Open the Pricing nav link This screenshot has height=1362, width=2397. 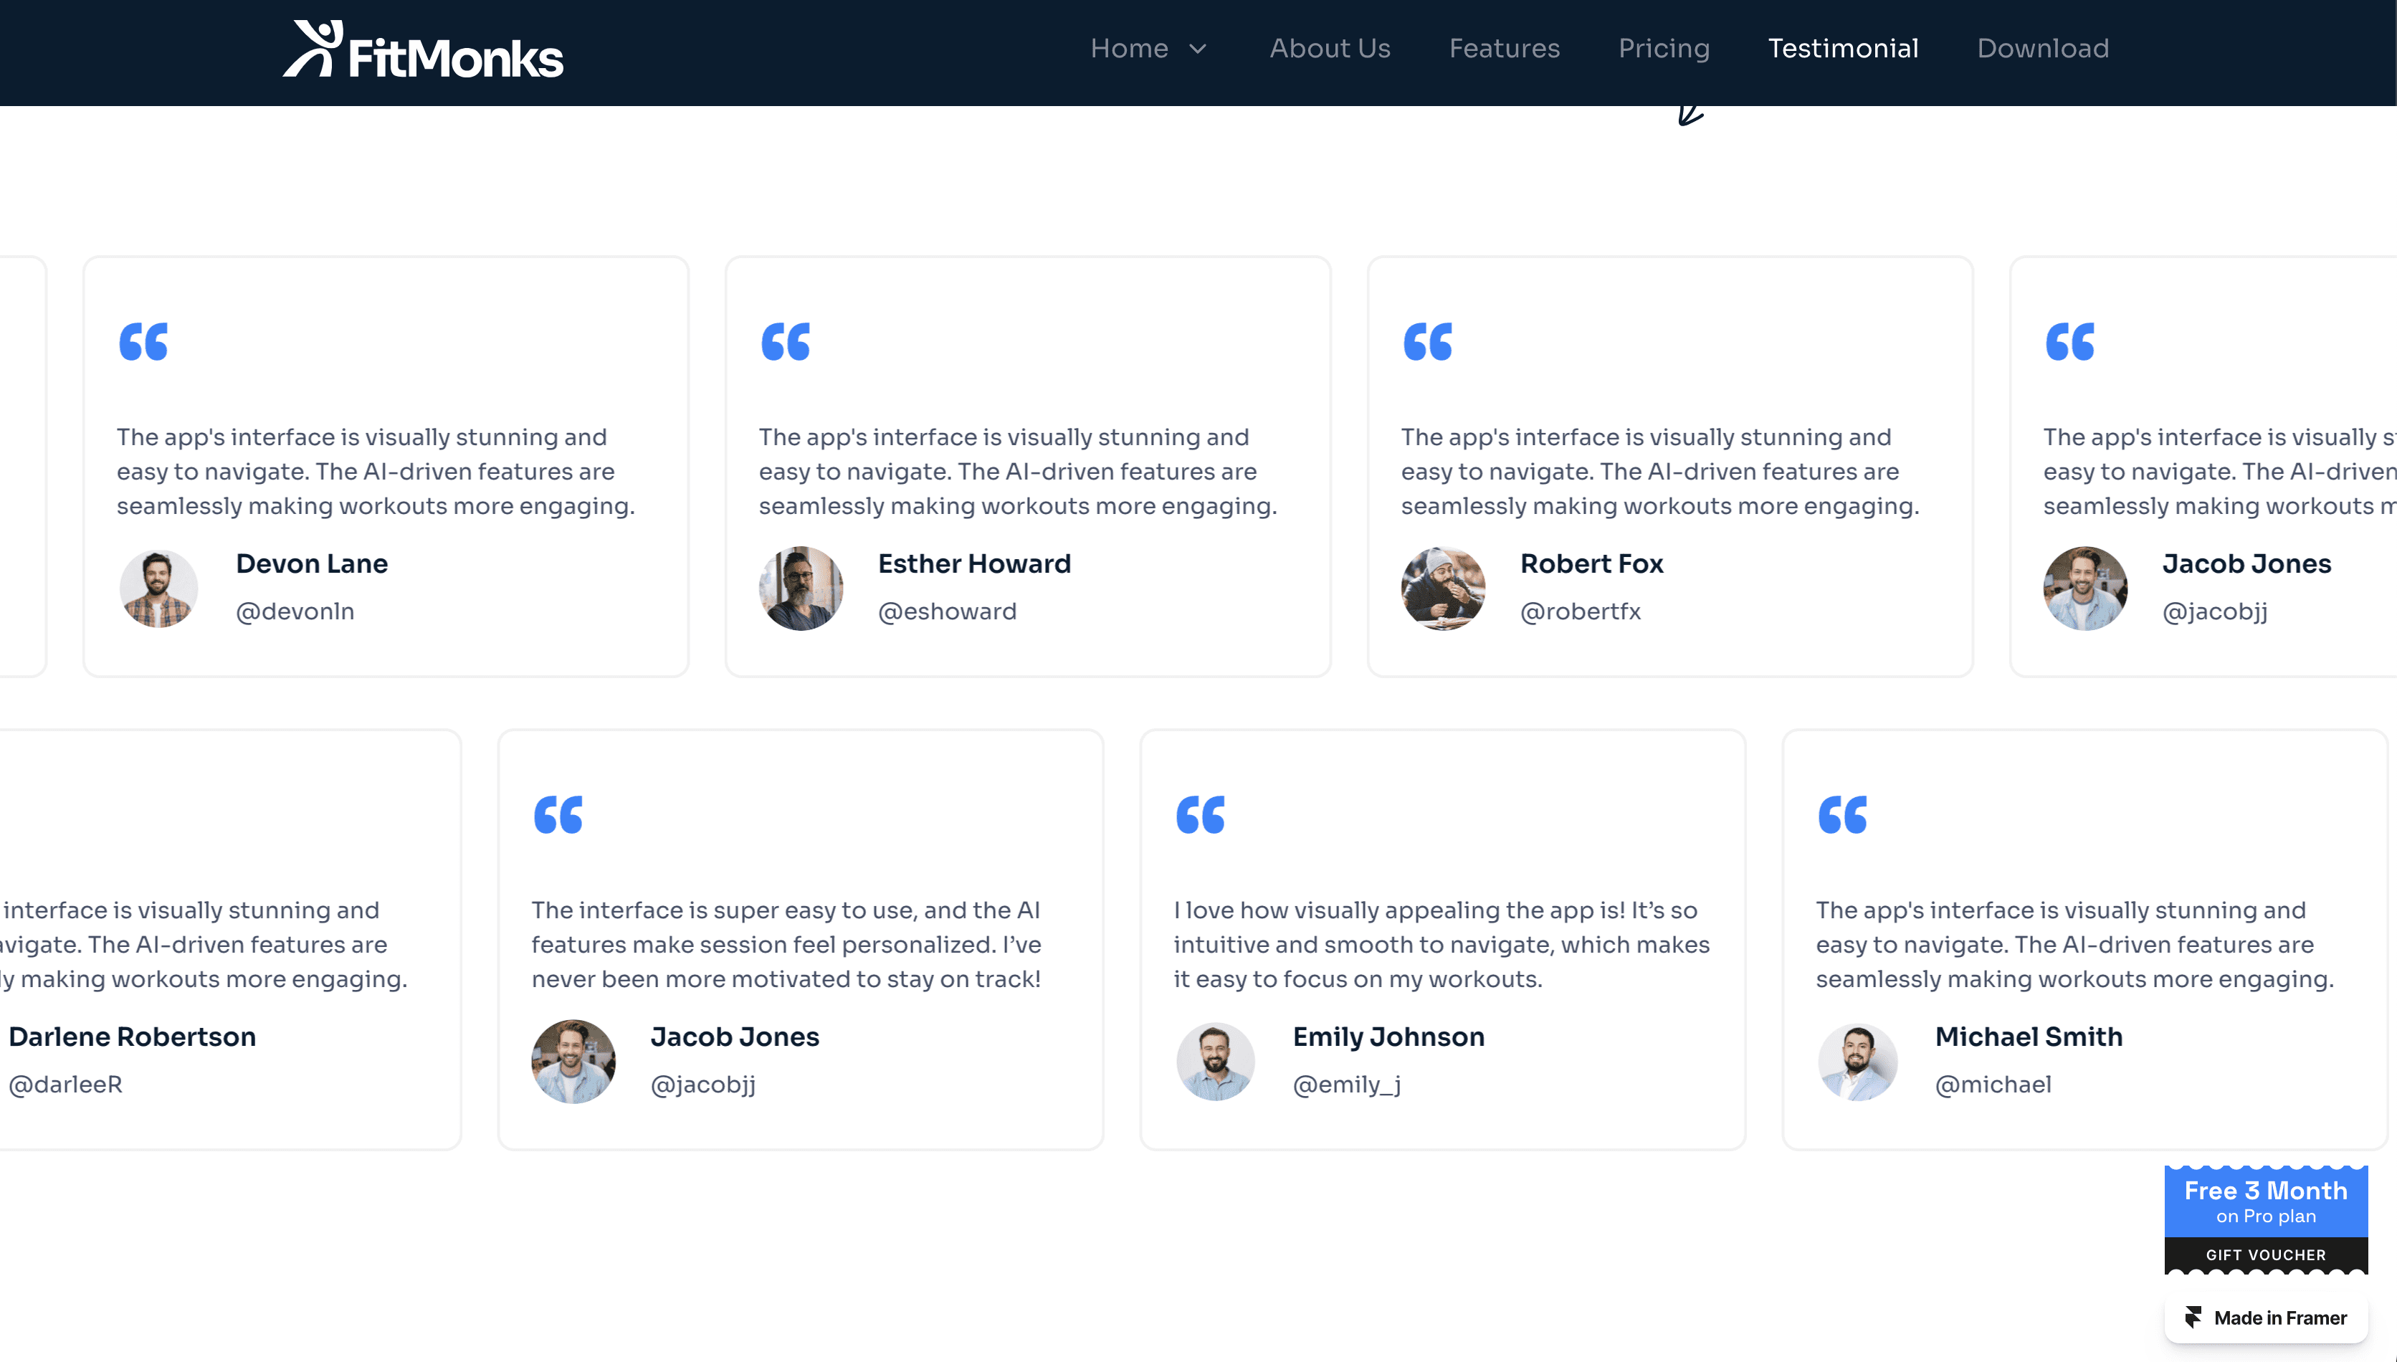1663,49
